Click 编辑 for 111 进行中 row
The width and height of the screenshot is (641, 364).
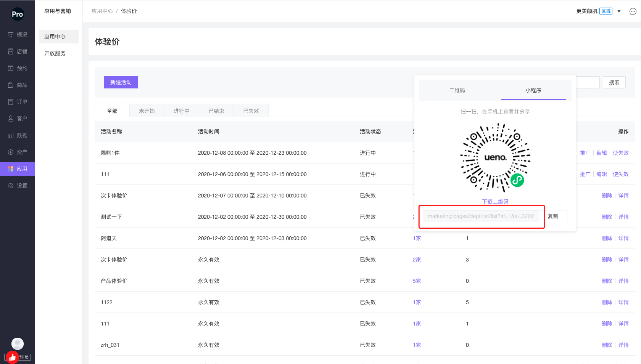pos(602,174)
